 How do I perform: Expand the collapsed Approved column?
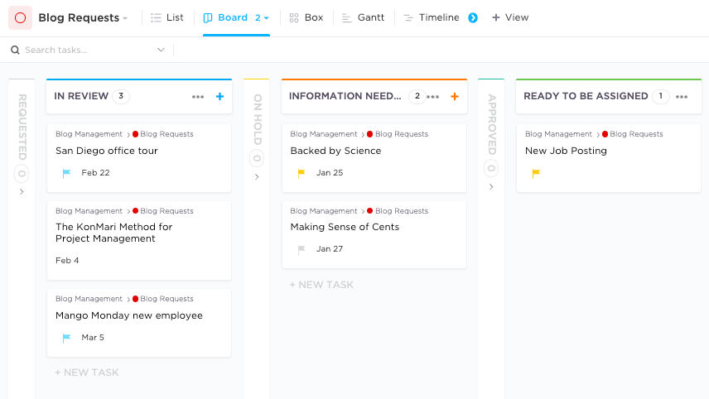[491, 187]
